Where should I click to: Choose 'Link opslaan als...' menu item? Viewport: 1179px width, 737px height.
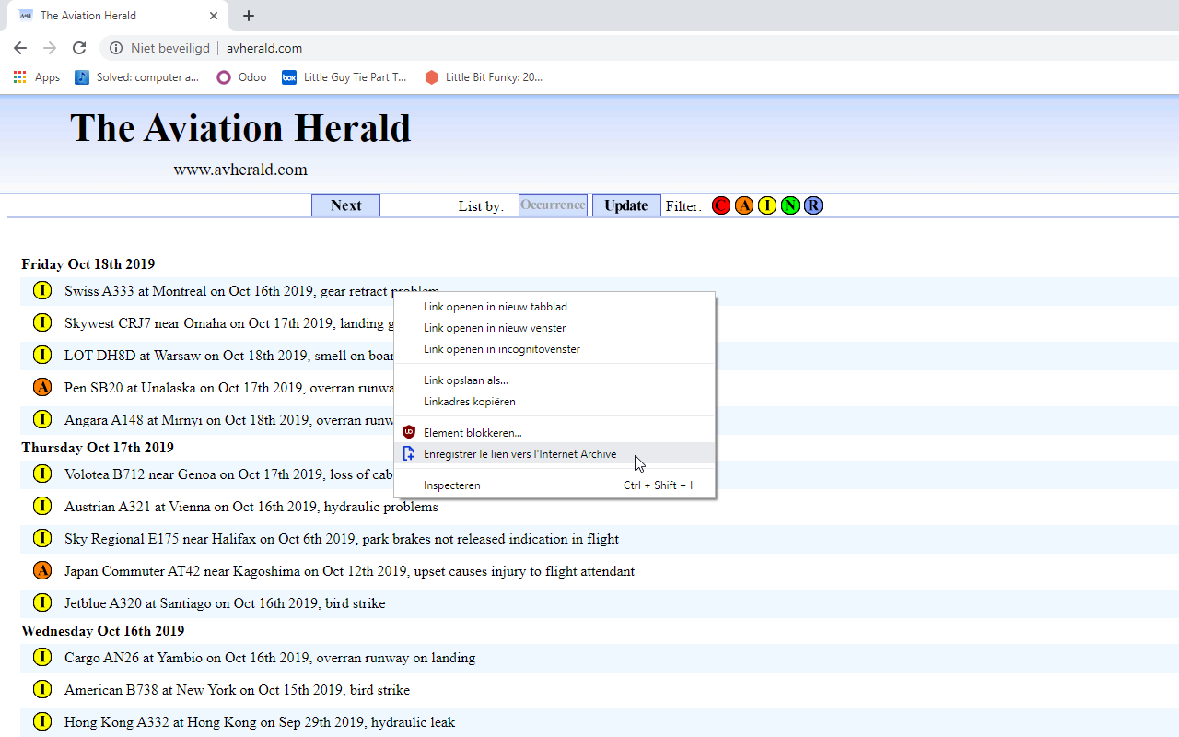coord(554,380)
